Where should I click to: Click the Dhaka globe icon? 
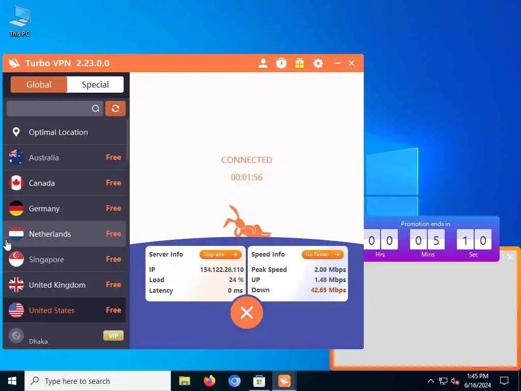16,336
